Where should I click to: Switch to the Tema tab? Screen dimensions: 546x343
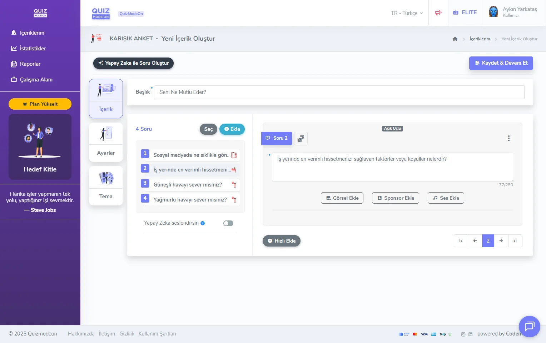click(106, 186)
